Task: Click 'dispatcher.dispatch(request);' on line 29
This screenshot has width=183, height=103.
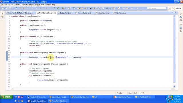Action: pyautogui.click(x=53, y=80)
